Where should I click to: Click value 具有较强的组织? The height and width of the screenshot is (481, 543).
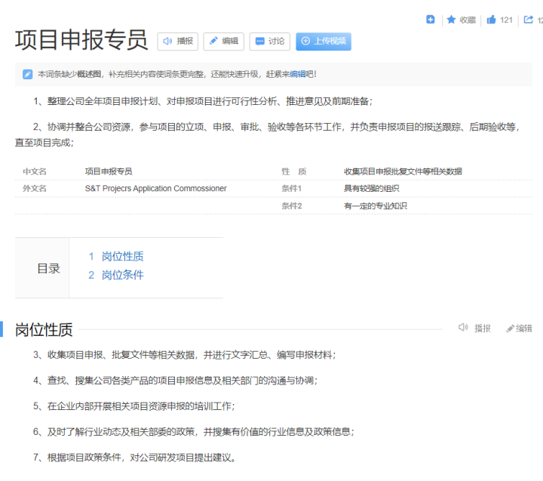pos(372,188)
